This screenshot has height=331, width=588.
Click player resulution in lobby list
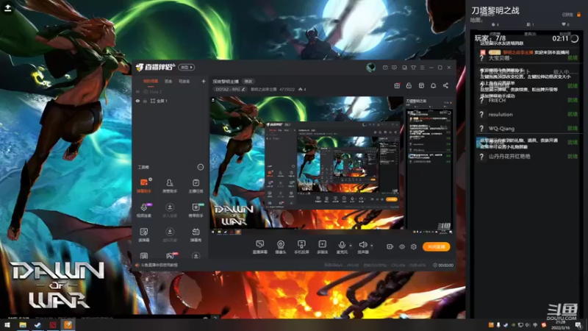(501, 115)
